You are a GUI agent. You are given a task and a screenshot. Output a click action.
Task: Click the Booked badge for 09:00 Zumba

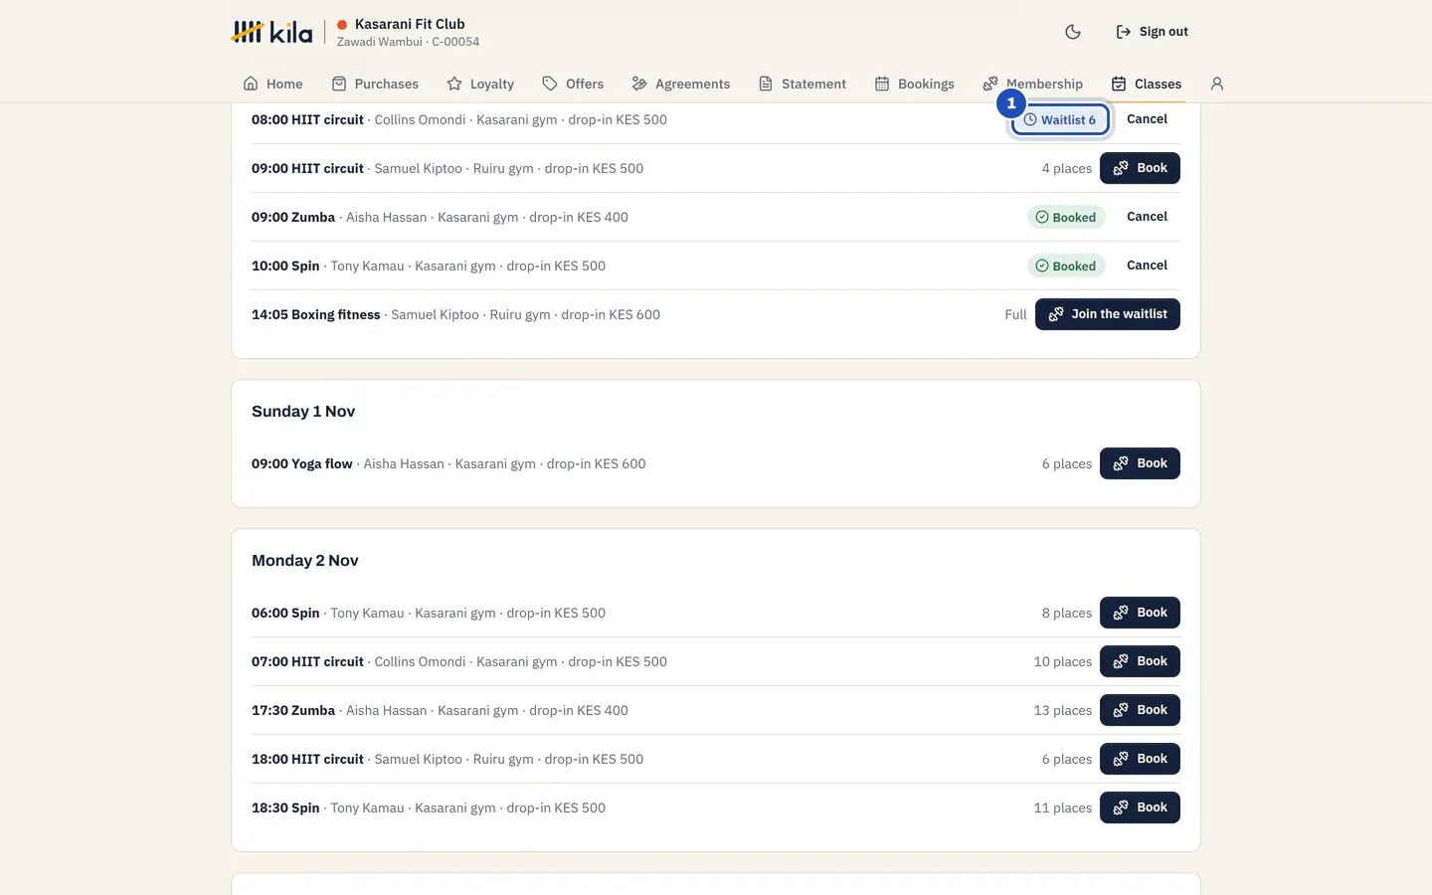[1066, 217]
